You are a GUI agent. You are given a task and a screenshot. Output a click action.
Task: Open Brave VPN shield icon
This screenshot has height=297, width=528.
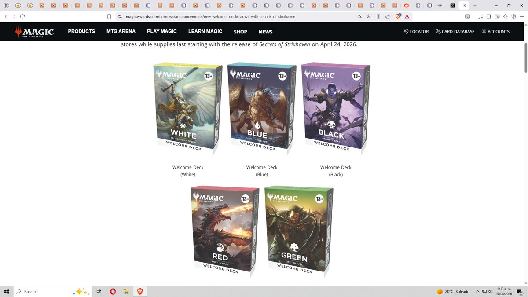pyautogui.click(x=513, y=16)
